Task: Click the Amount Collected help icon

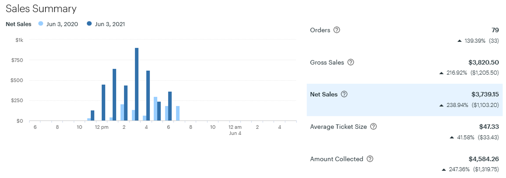Action: 370,159
